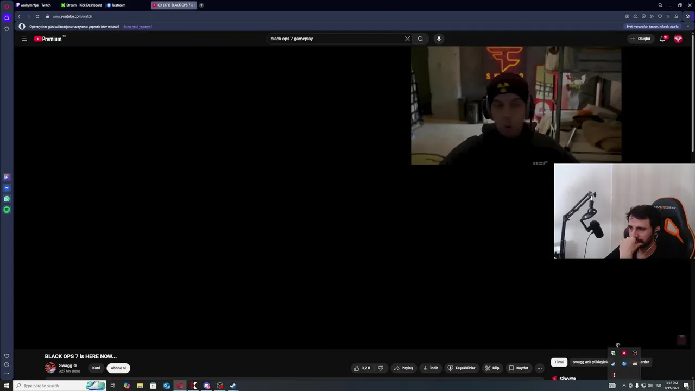Click the Klip clip button
Image resolution: width=695 pixels, height=391 pixels.
pos(492,368)
